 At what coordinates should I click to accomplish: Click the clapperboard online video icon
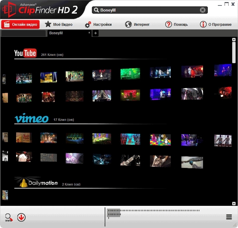point(7,24)
